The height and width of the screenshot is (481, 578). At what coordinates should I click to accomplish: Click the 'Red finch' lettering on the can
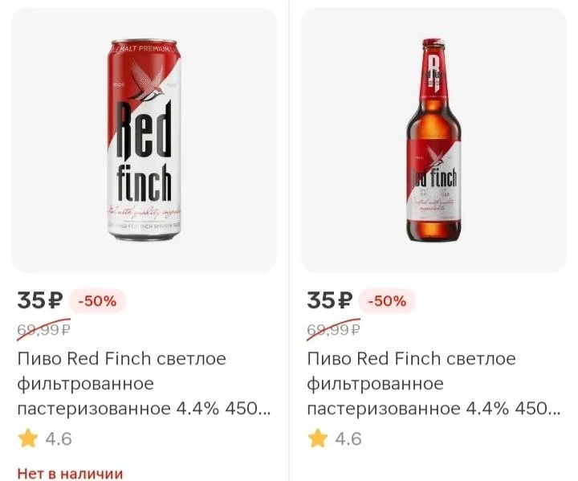click(144, 151)
